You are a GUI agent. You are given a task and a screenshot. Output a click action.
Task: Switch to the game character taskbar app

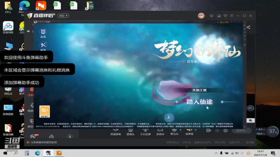click(x=48, y=153)
